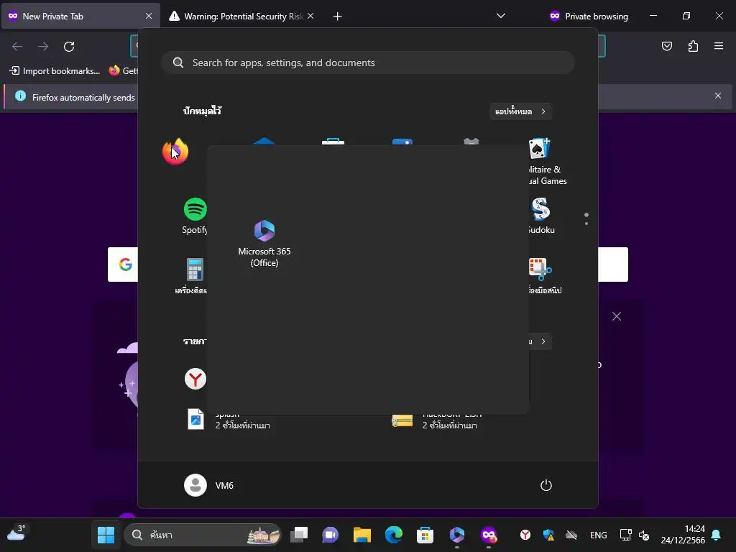Switch to Firefox private window on taskbar
The height and width of the screenshot is (552, 736).
[x=489, y=535]
